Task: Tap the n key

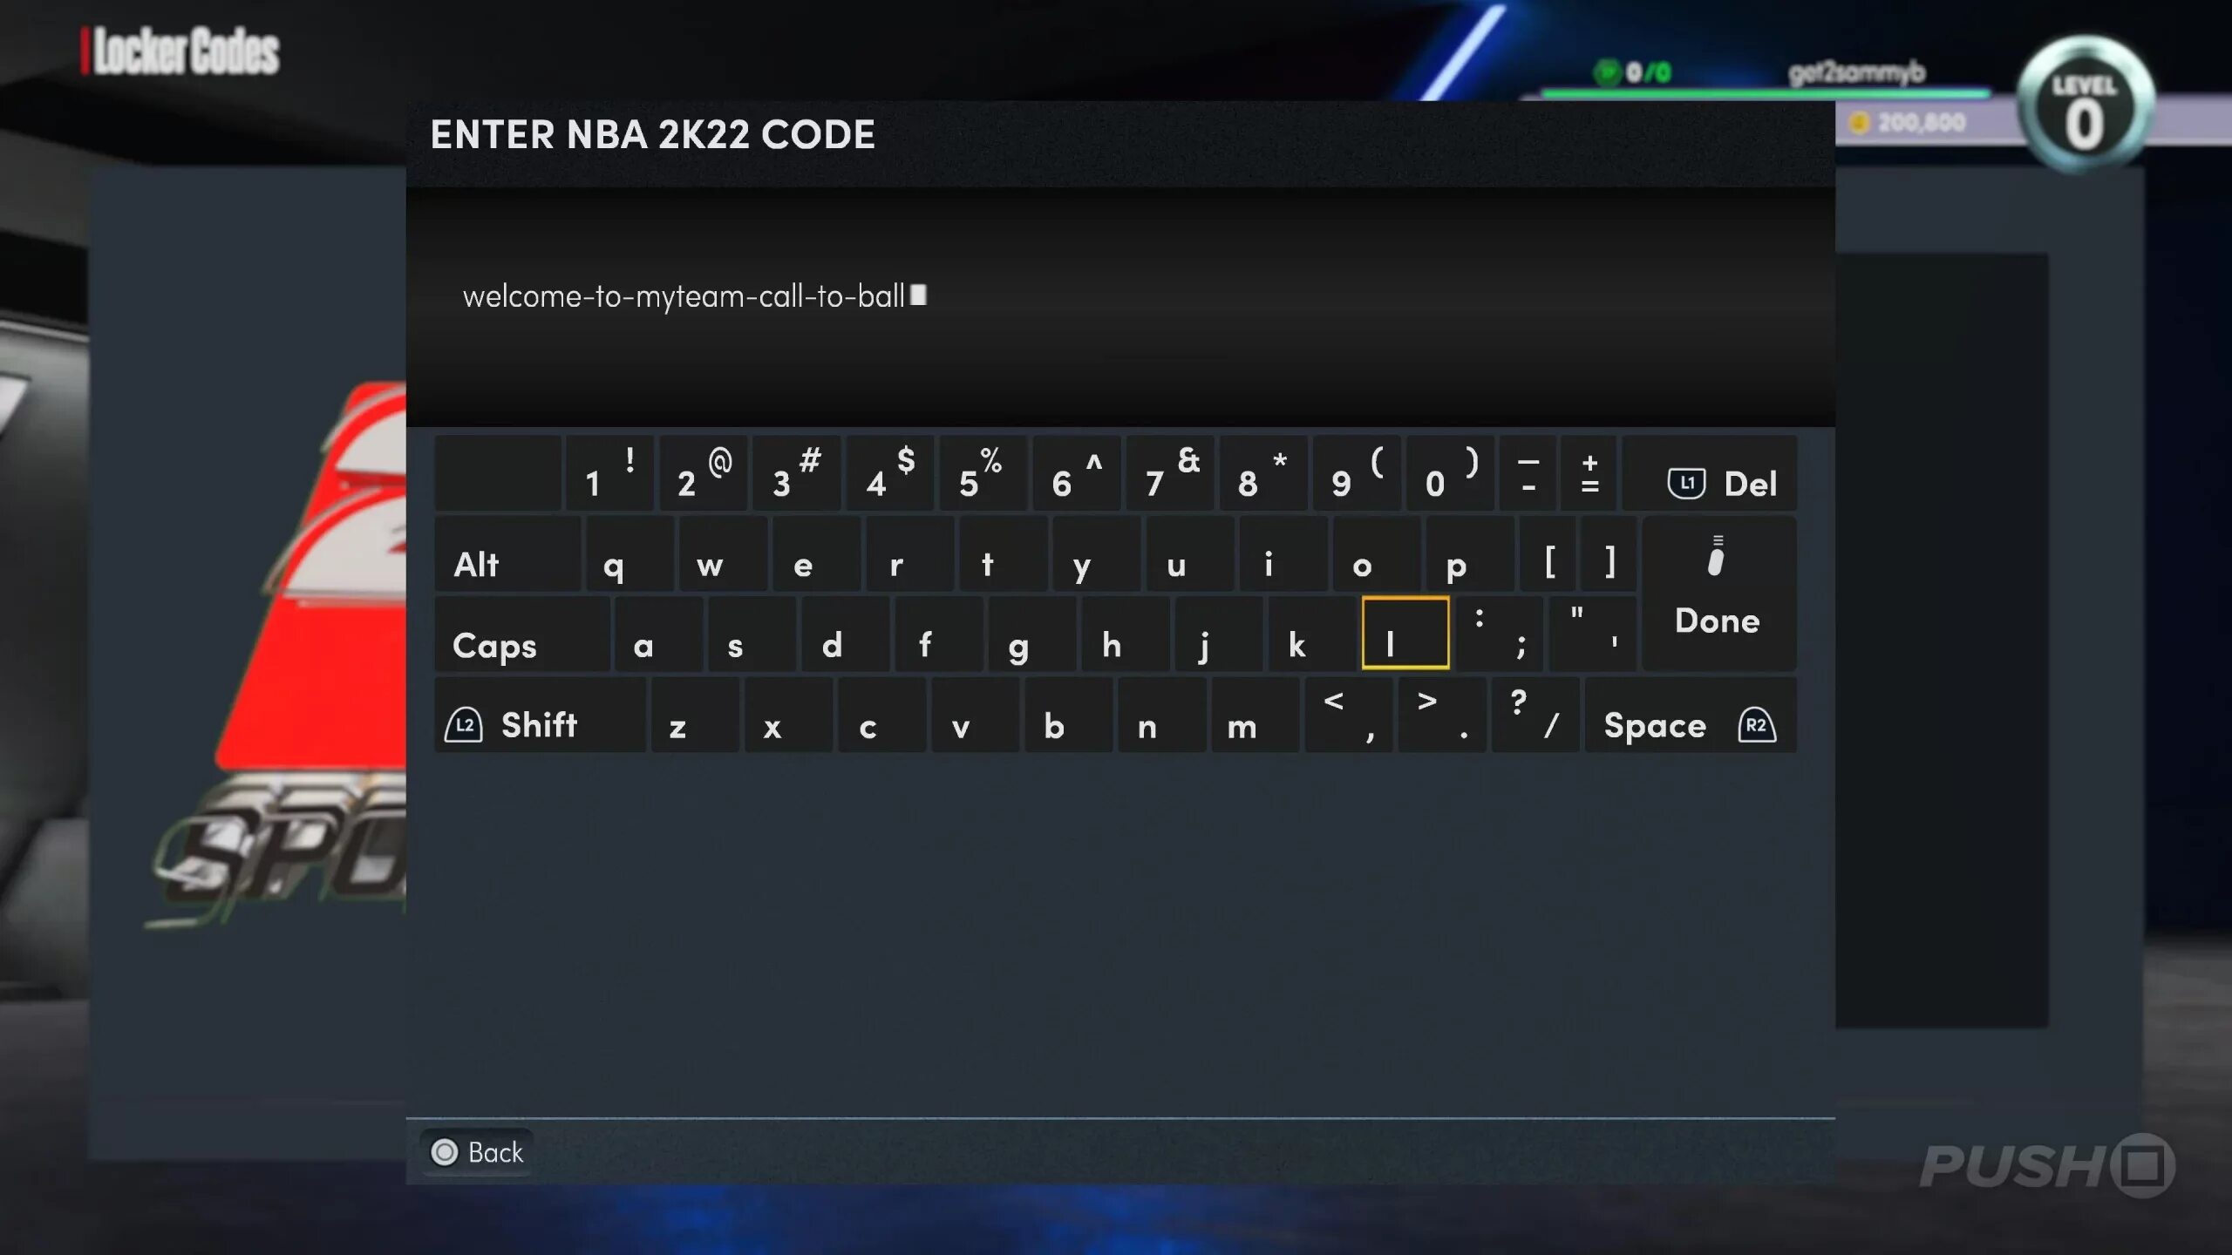Action: click(x=1162, y=715)
